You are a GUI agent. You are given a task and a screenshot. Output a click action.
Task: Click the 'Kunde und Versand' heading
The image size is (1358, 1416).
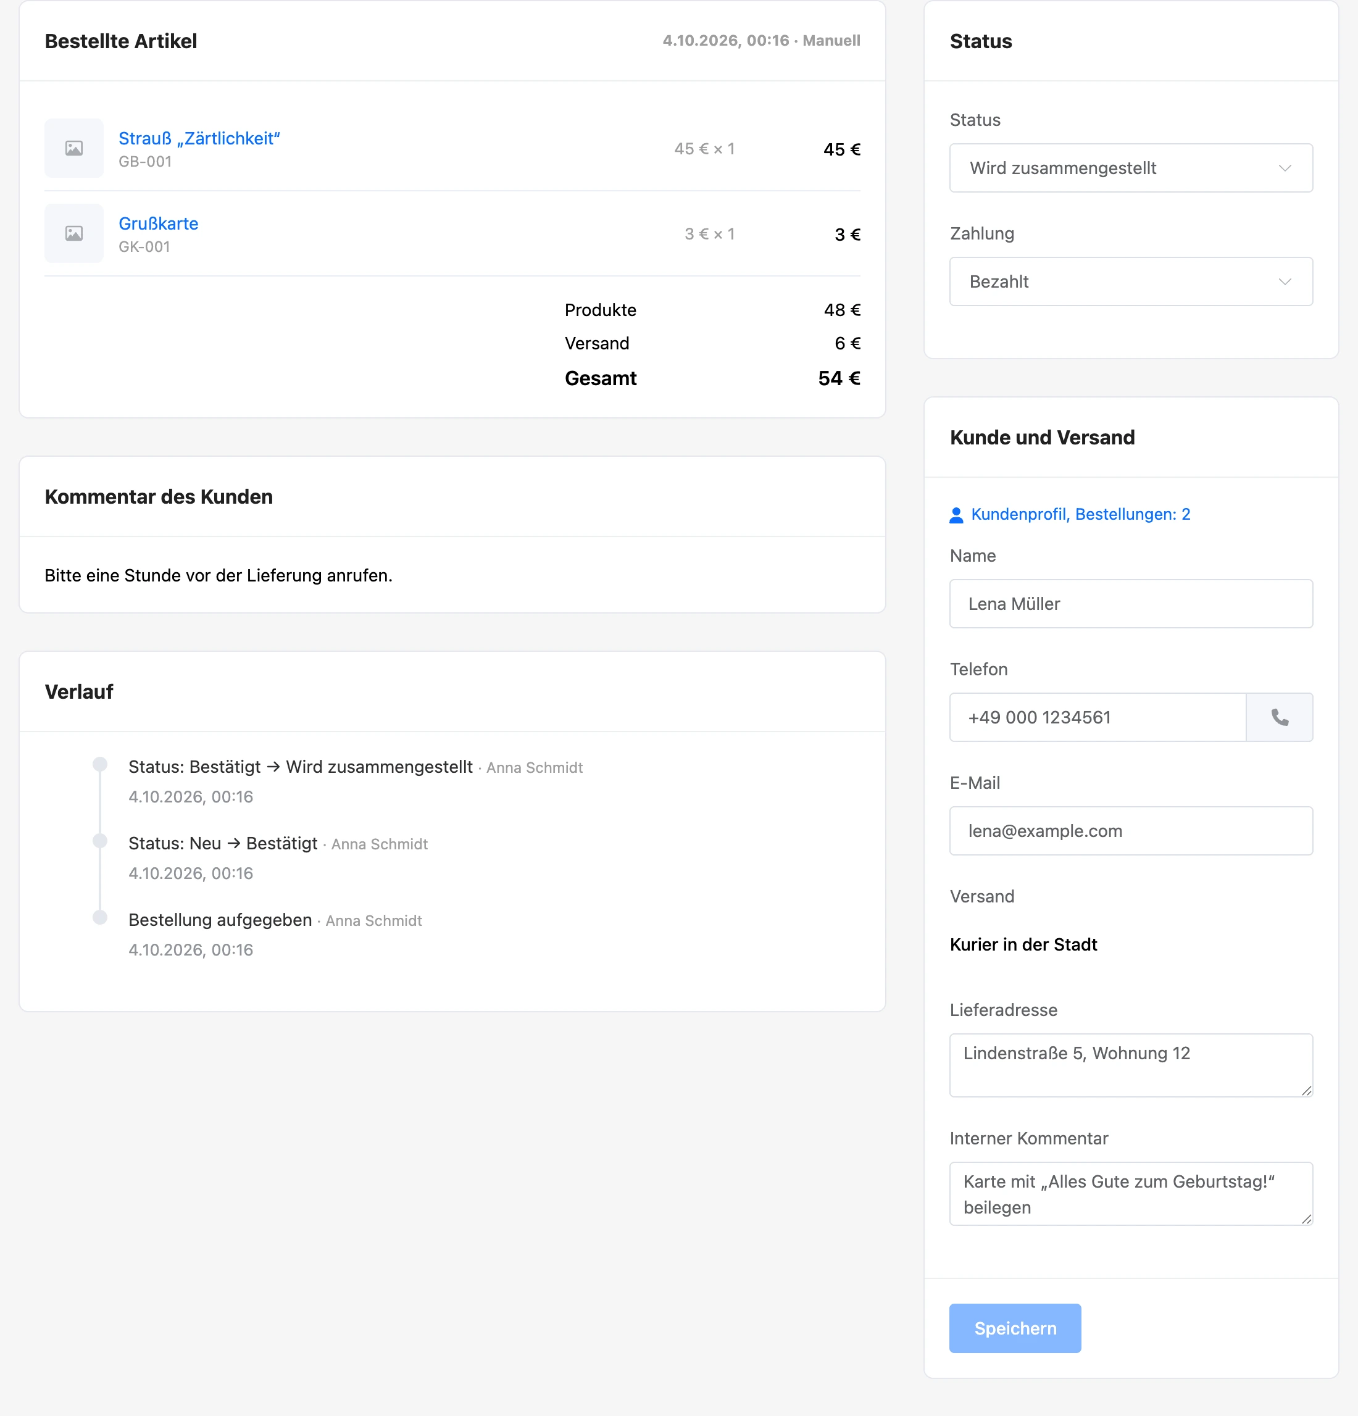(x=1041, y=438)
